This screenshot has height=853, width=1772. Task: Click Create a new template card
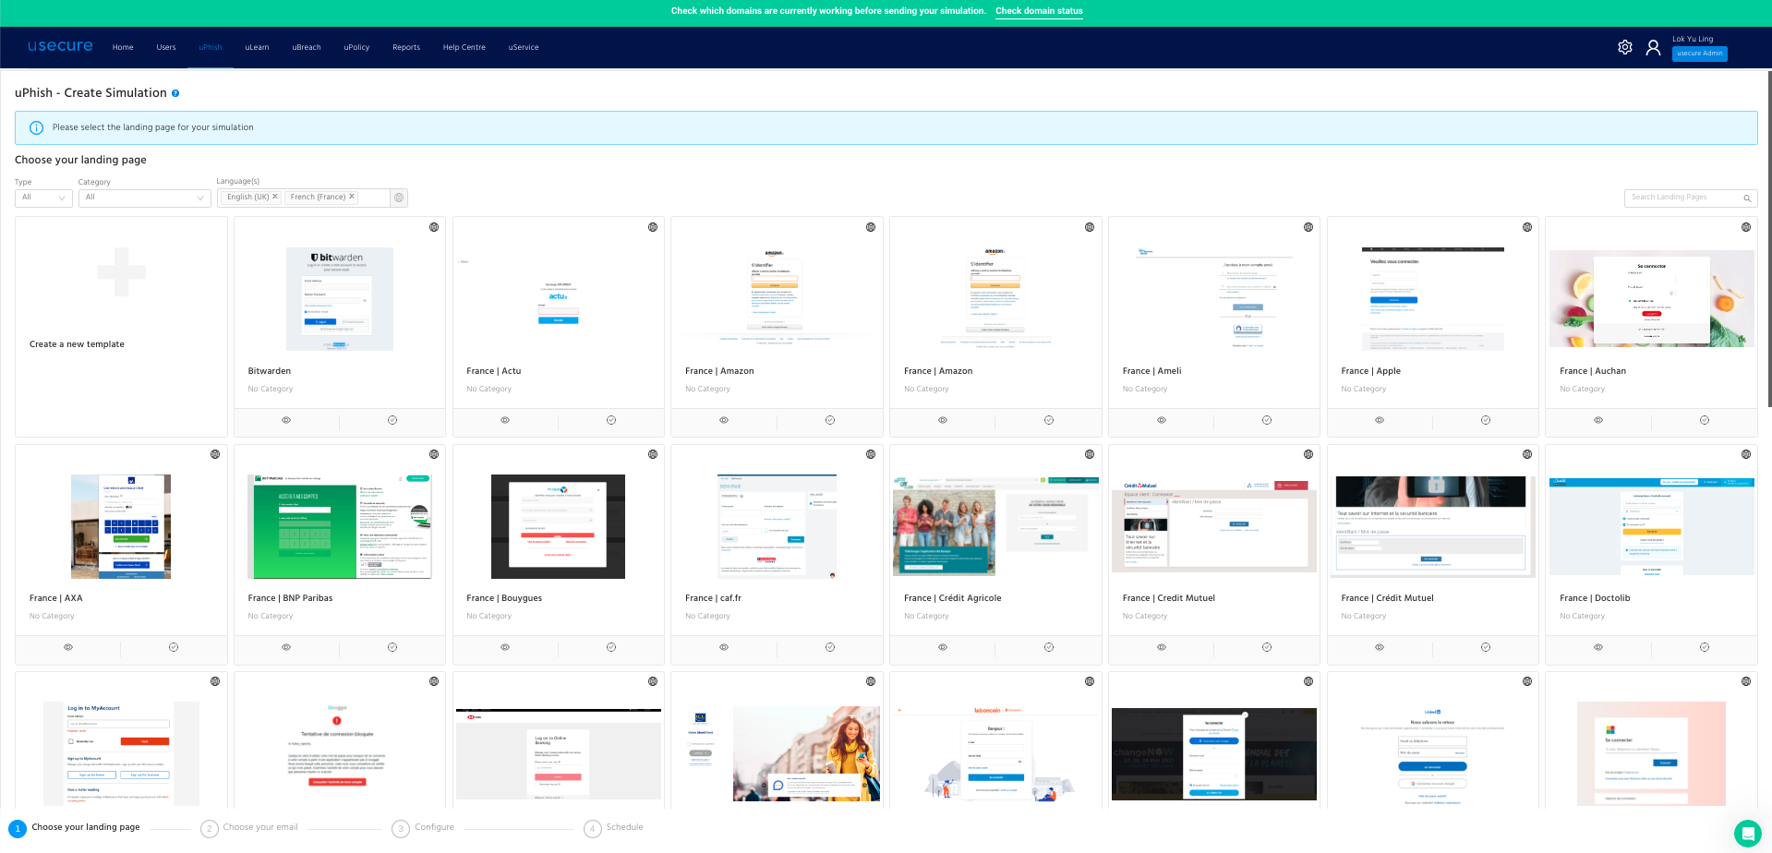tap(121, 327)
